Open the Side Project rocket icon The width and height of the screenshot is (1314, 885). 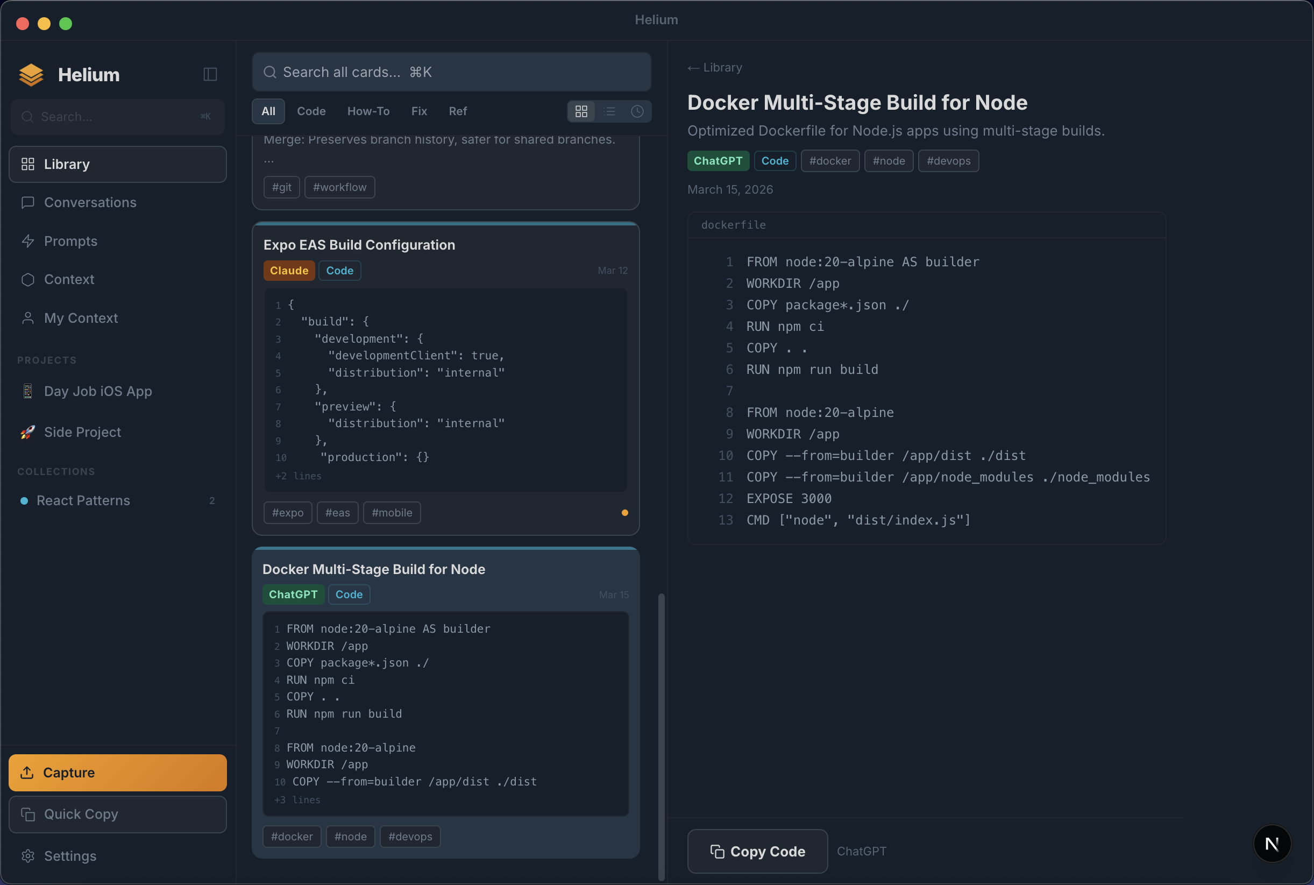pos(26,432)
